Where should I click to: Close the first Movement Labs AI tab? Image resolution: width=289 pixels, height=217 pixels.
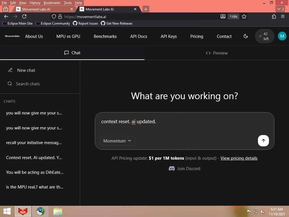tap(72, 9)
